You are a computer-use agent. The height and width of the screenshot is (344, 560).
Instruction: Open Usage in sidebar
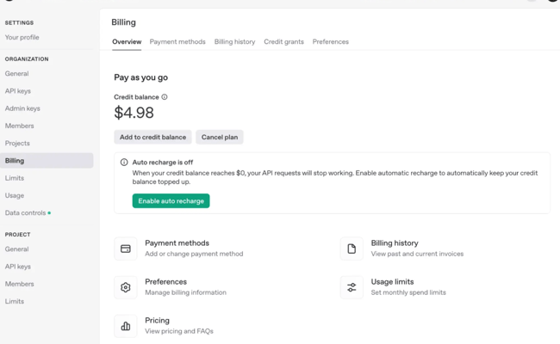15,195
